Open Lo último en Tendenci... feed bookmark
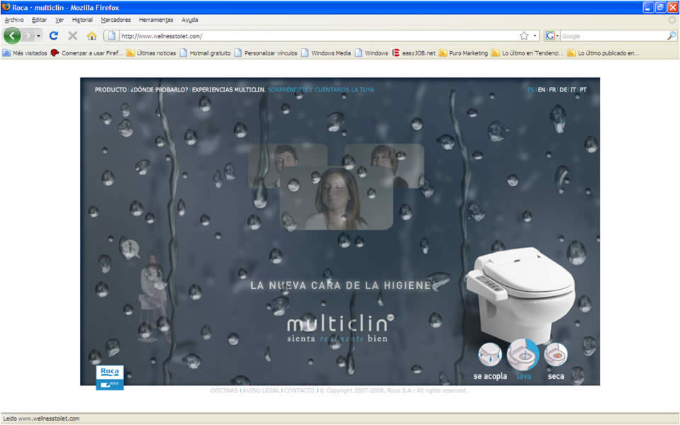Screen dimensions: 680x425 (x=526, y=53)
